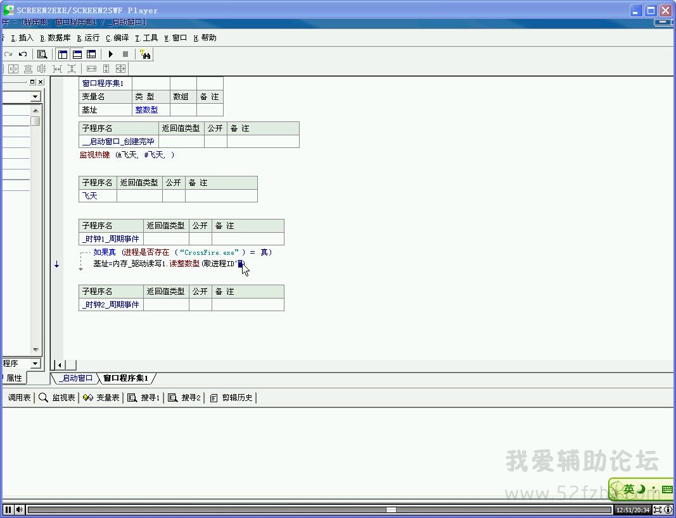676x518 pixels.
Task: Click the 监视热键 code line
Action: [x=127, y=155]
